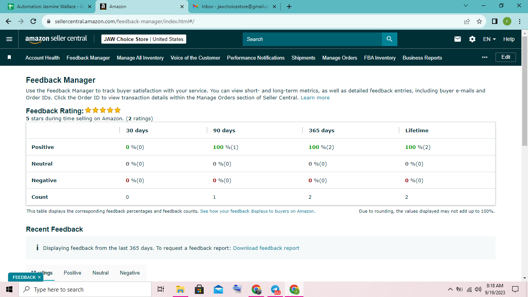Open the Chrome profile avatar
The image size is (528, 297).
point(507,21)
